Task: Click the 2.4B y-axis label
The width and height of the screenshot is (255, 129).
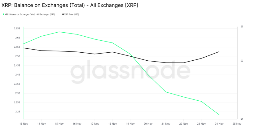Action: point(17,75)
